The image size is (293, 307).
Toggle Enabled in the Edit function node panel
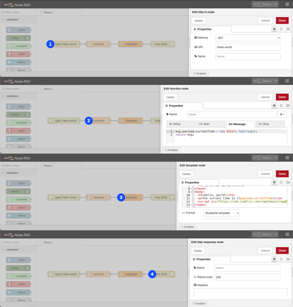coord(171,150)
